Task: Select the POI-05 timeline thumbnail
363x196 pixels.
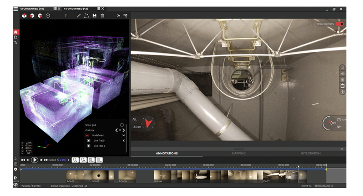Action: tap(127, 177)
